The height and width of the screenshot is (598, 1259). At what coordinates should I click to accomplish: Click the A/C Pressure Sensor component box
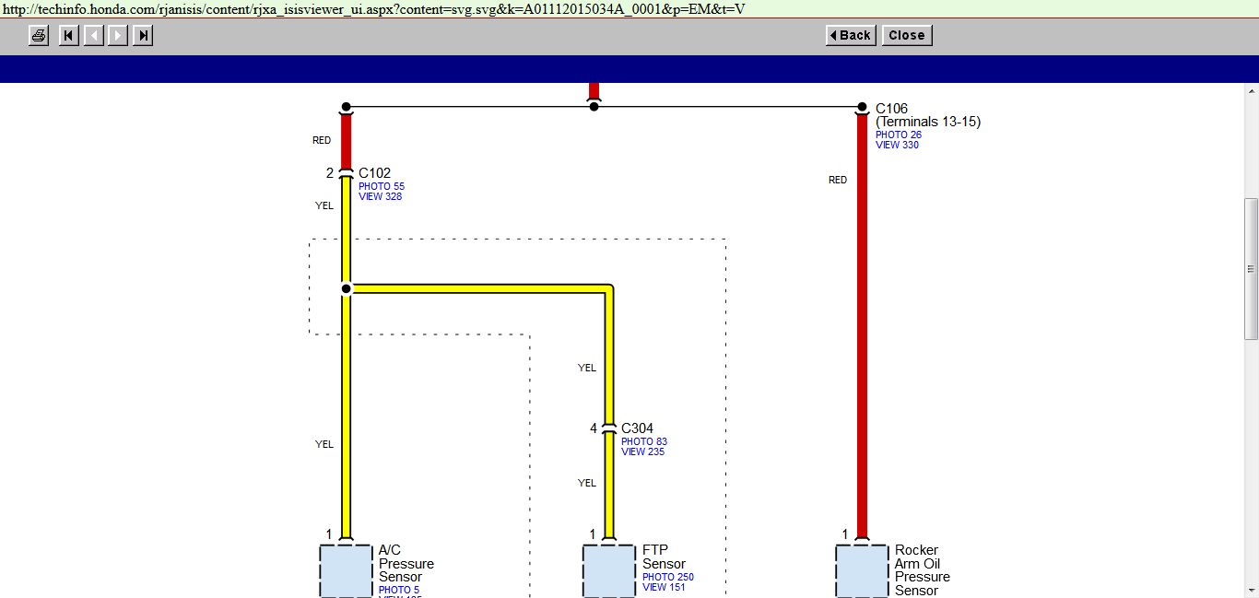[x=346, y=571]
